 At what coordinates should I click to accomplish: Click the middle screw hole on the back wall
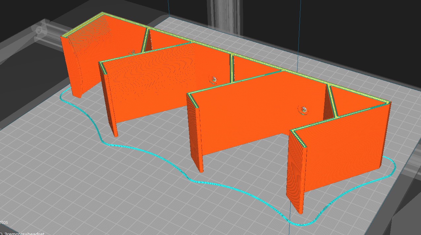tap(214, 79)
